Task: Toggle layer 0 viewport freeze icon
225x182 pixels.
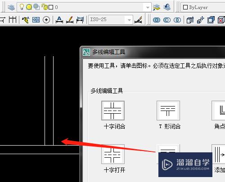Action: 36,7
